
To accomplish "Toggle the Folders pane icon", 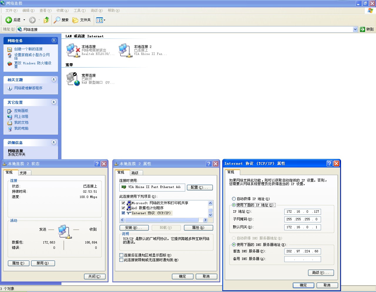I will pos(76,20).
